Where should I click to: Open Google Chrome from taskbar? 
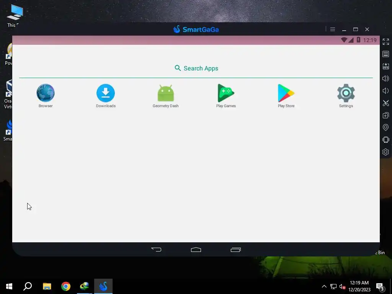66,286
